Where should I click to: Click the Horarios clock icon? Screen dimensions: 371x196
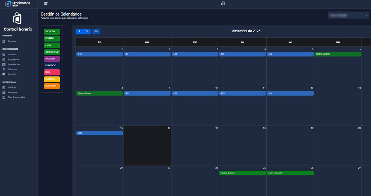point(4,74)
